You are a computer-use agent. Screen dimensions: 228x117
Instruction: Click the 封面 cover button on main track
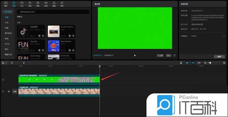[15, 91]
